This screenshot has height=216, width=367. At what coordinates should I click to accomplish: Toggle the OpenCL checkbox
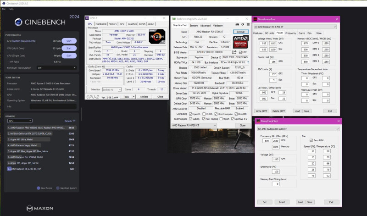[190, 114]
